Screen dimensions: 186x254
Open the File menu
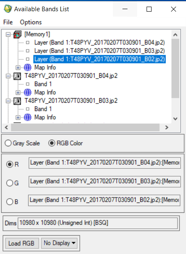(x=8, y=22)
